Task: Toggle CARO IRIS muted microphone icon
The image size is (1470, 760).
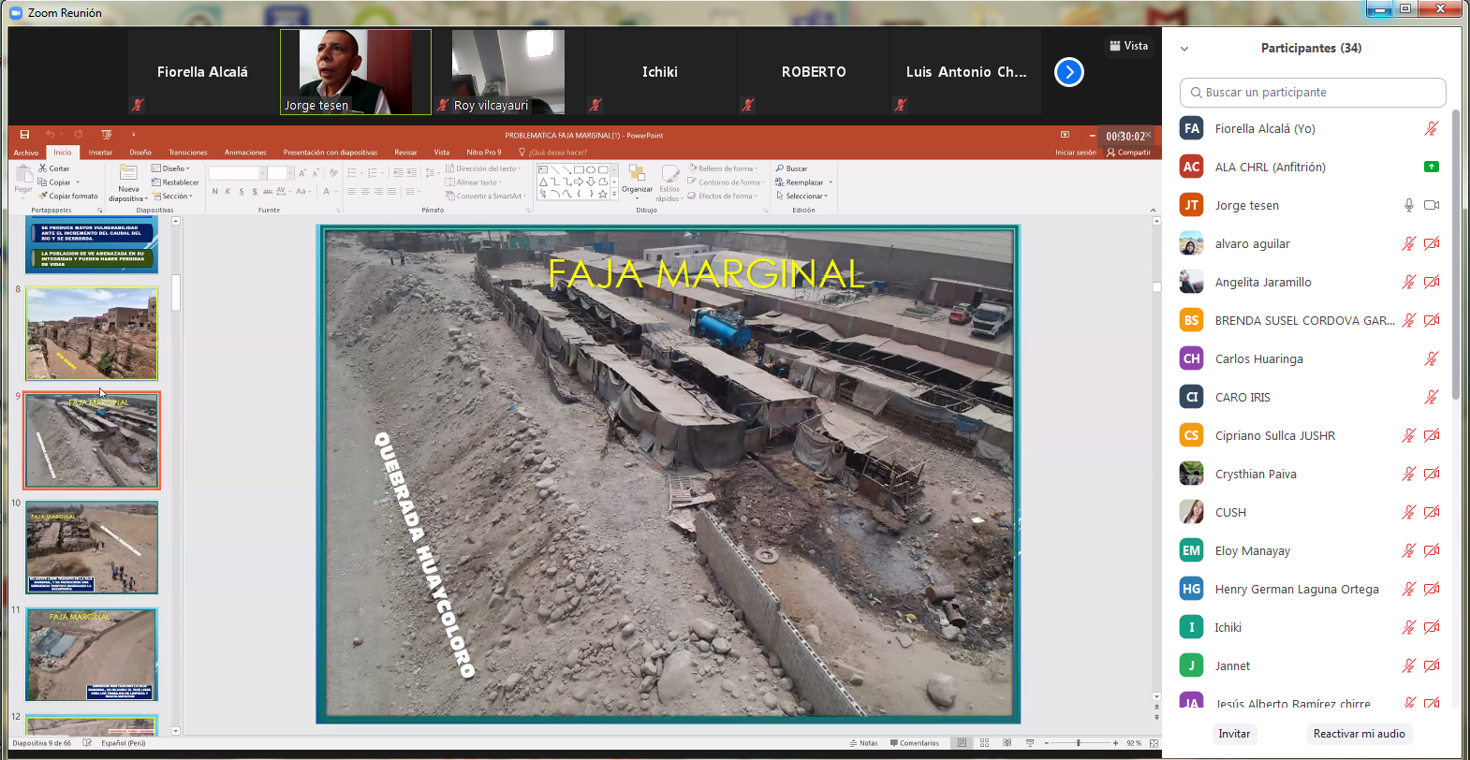Action: click(x=1432, y=397)
